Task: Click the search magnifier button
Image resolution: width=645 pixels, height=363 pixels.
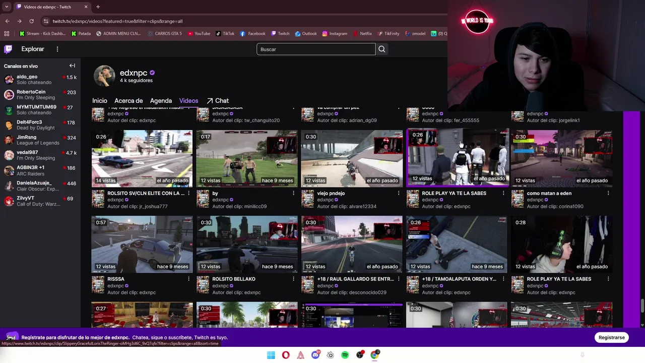Action: [382, 49]
